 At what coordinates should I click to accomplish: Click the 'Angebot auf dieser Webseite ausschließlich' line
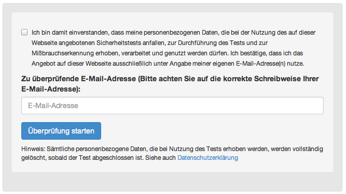(168, 64)
